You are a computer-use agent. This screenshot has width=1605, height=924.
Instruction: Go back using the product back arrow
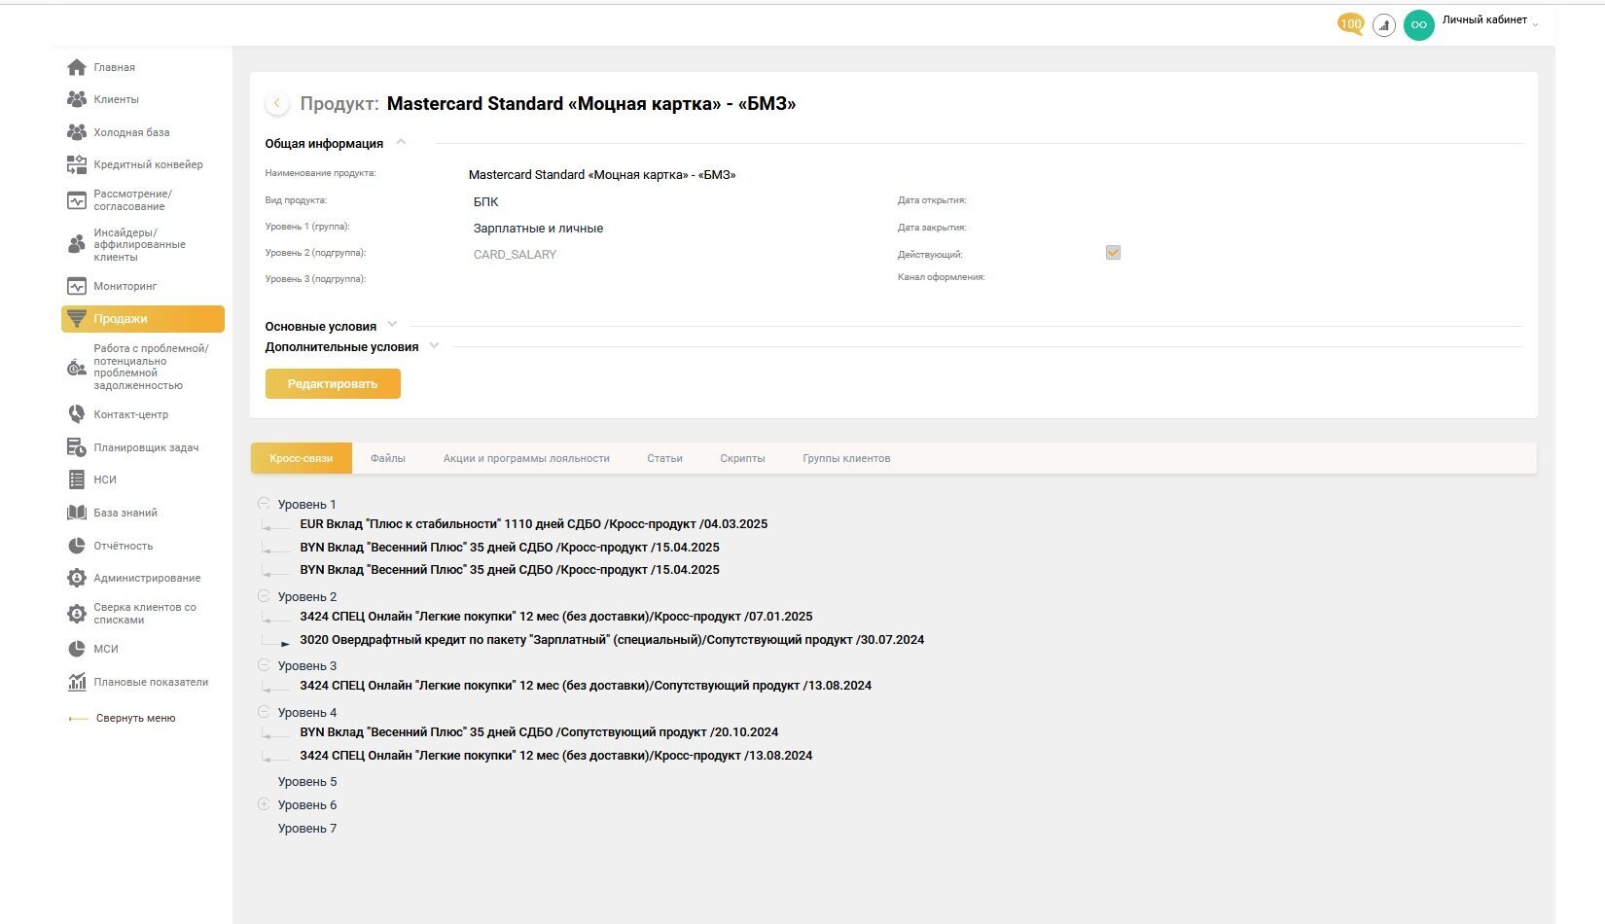click(x=277, y=103)
